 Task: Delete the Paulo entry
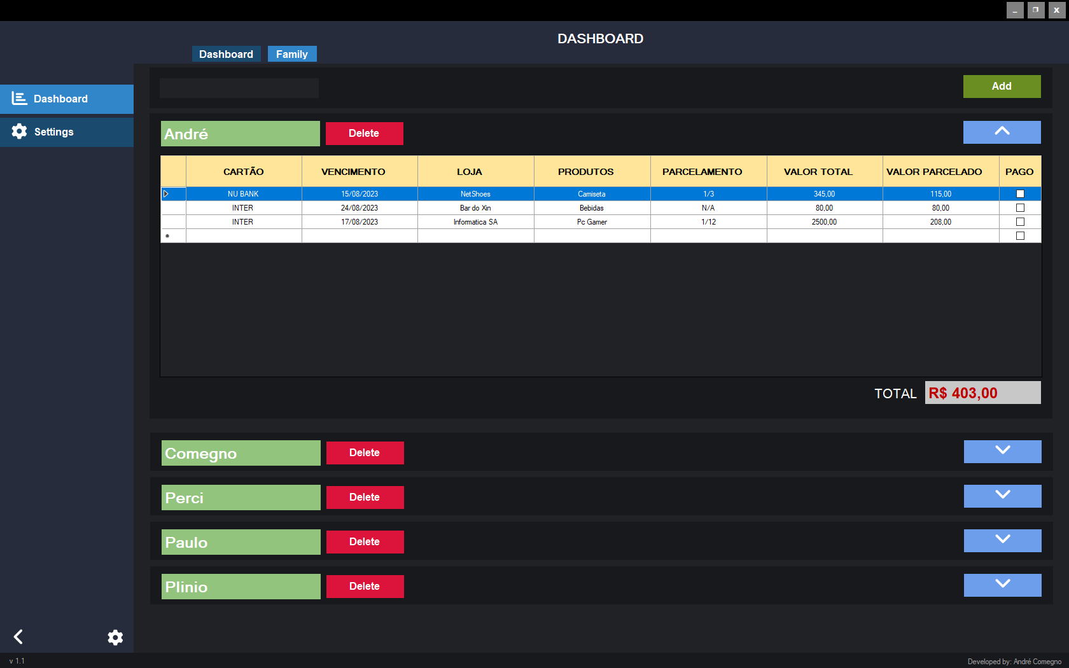[x=365, y=542]
